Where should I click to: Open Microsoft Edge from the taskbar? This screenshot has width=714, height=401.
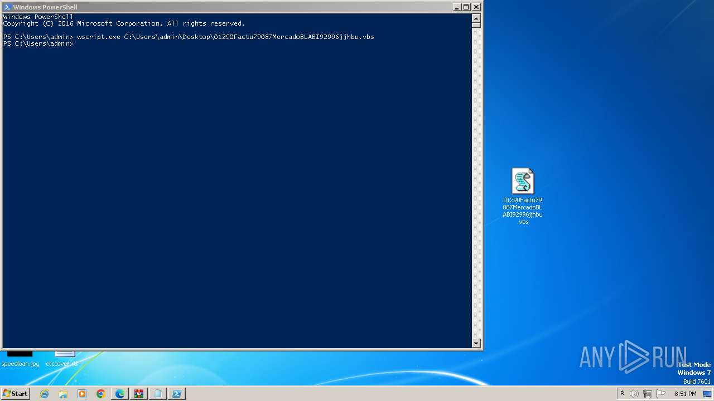click(x=120, y=394)
